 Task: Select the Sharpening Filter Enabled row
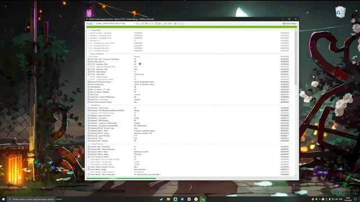click(x=191, y=141)
